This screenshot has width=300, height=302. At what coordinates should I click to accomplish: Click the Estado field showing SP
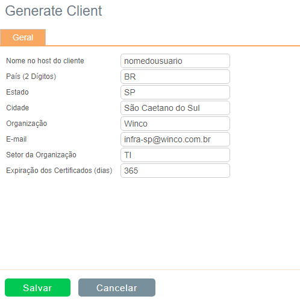click(175, 92)
